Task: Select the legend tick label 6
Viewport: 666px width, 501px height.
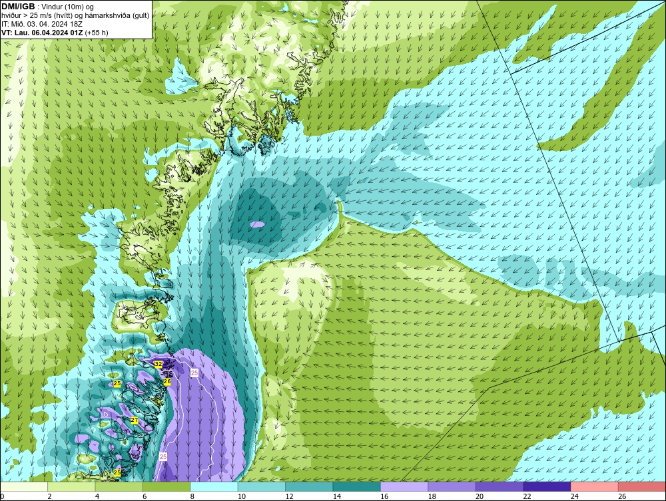Action: [145, 496]
